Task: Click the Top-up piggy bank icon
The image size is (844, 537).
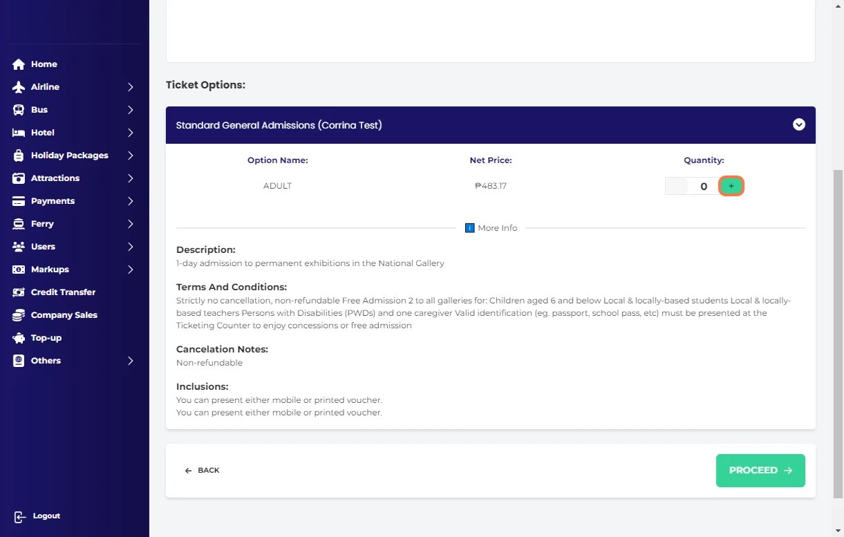Action: point(19,338)
